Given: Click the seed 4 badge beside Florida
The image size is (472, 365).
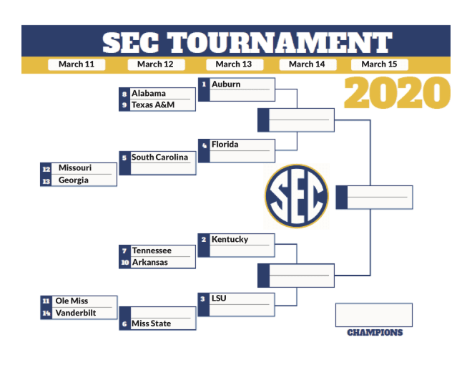Looking at the screenshot, I should click(x=204, y=145).
